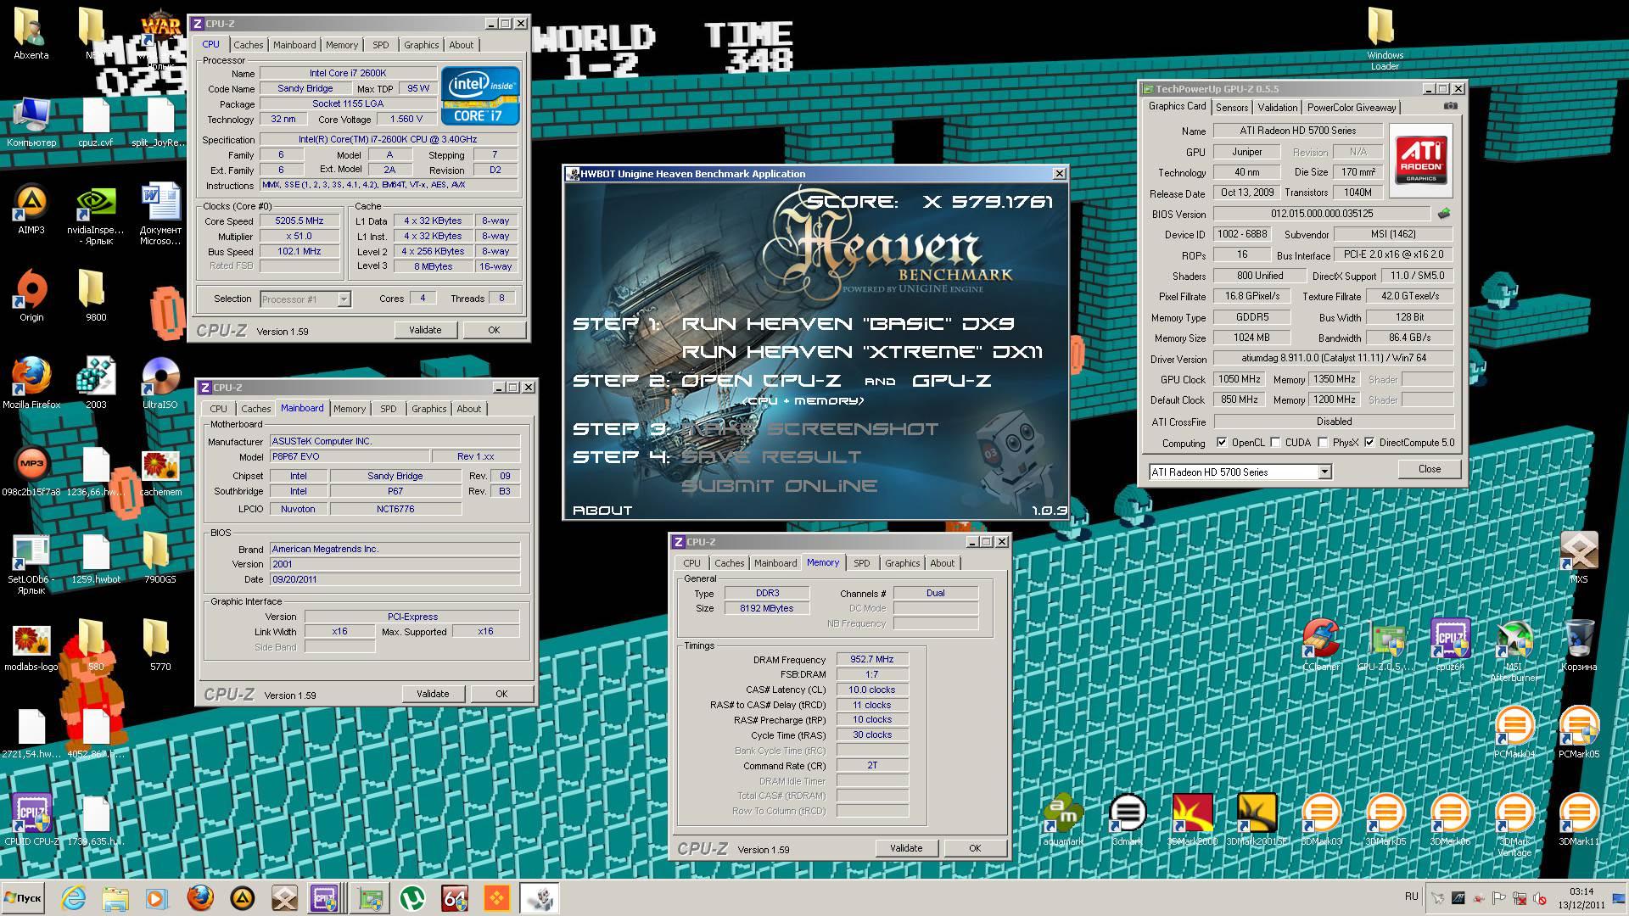Open the aquamark desktop shortcut
Image resolution: width=1629 pixels, height=916 pixels.
(1063, 821)
